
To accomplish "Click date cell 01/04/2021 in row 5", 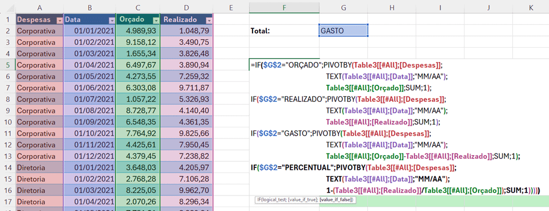I will tap(90, 65).
